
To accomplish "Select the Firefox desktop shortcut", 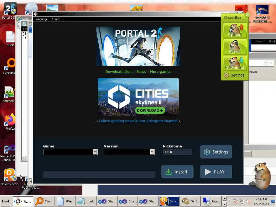I will coord(10,122).
